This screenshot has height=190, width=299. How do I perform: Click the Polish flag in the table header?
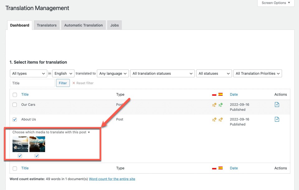point(214,95)
